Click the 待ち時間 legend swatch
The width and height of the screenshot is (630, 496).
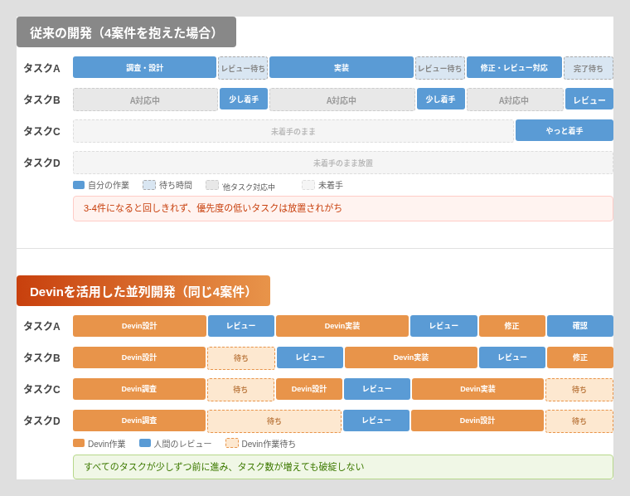click(x=149, y=185)
